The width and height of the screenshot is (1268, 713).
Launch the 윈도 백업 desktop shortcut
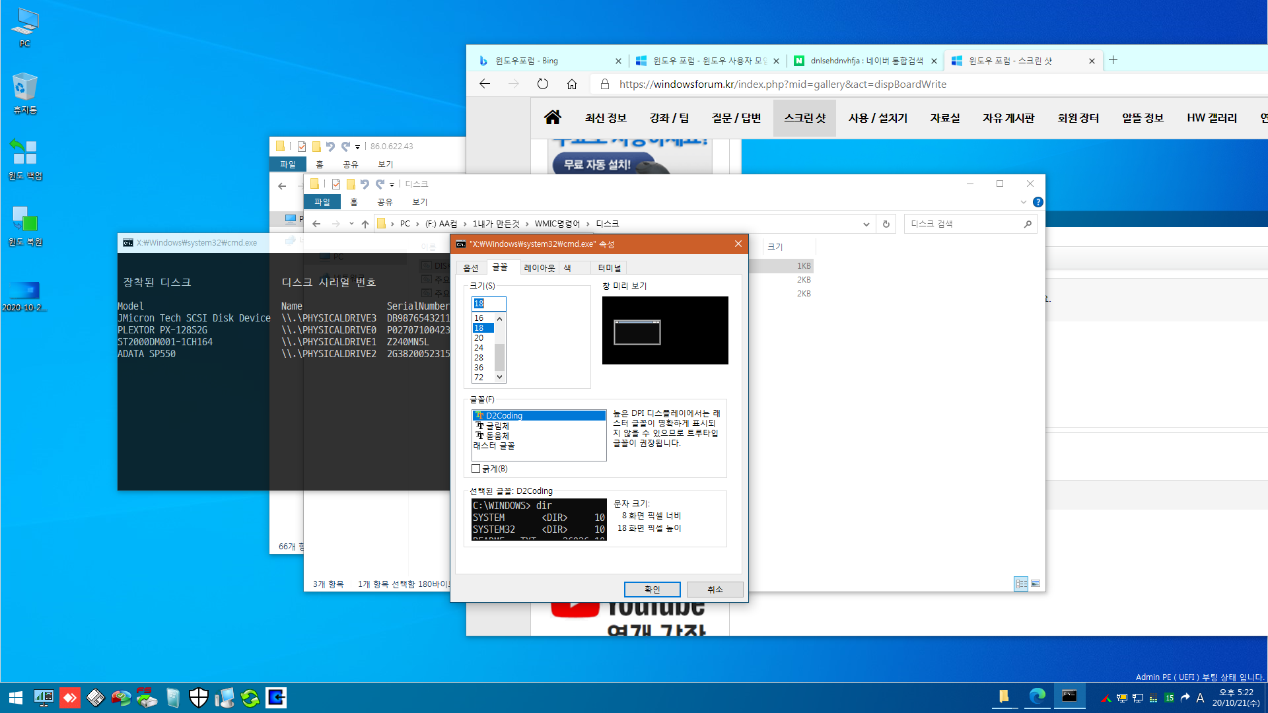(x=25, y=159)
